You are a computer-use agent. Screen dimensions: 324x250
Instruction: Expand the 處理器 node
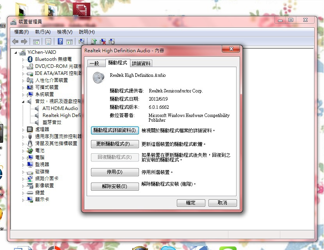click(23, 130)
